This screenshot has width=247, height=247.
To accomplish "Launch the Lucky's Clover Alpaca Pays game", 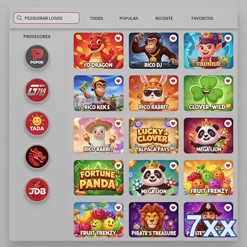I will point(153,136).
